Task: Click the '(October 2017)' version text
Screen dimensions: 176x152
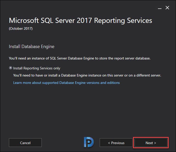Action: 21,29
